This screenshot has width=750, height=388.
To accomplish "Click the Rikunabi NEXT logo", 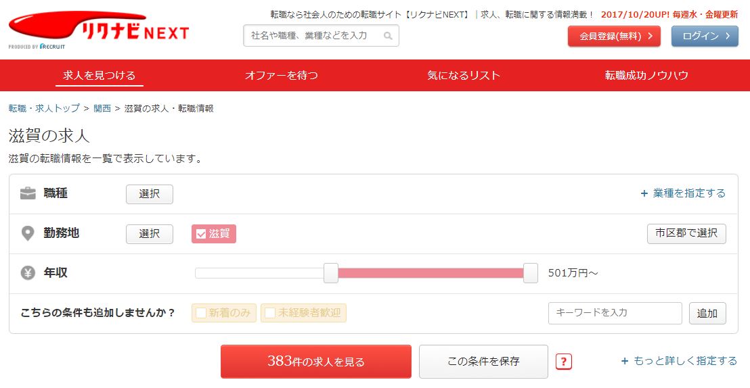I will click(99, 30).
